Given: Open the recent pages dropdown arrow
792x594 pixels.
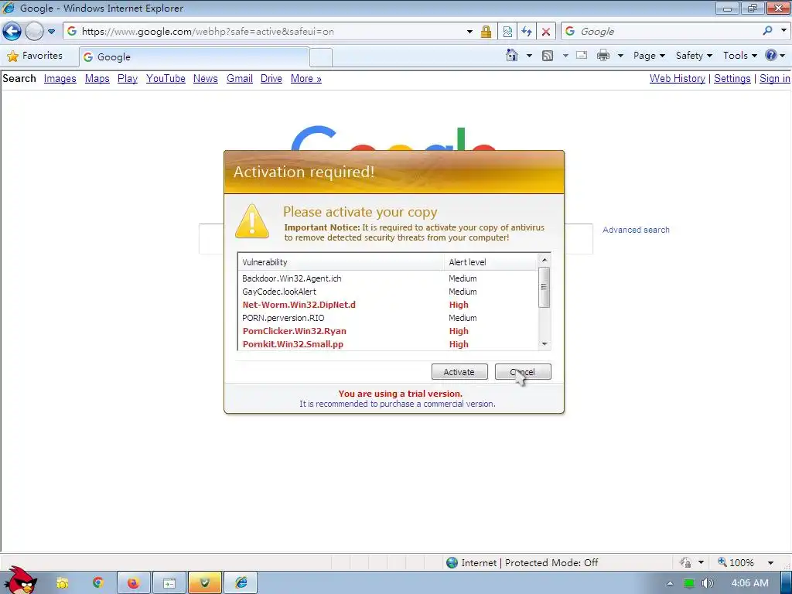Looking at the screenshot, I should (52, 31).
